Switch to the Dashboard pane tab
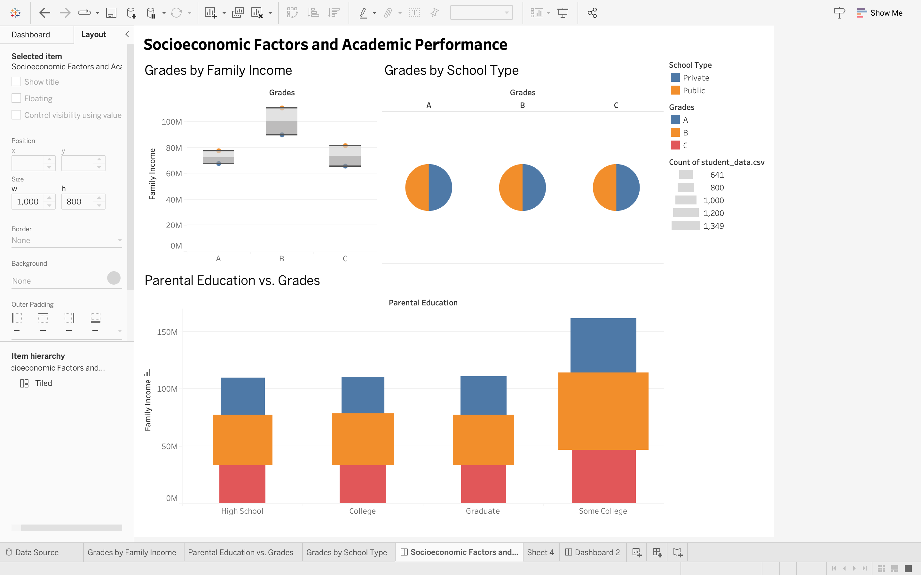The width and height of the screenshot is (921, 575). click(31, 34)
